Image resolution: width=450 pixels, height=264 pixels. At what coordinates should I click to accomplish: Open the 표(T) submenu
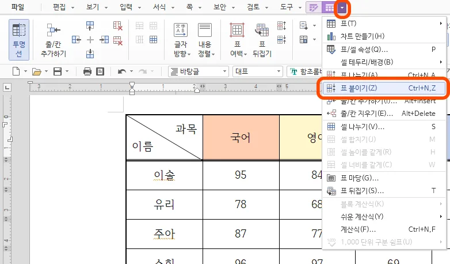coord(384,23)
